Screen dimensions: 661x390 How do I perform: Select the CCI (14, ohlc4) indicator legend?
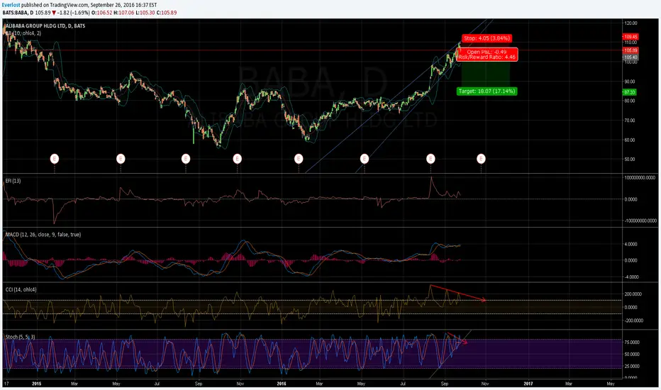tap(21, 289)
